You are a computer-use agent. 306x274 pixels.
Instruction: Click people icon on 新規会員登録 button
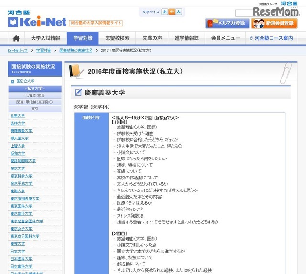click(x=259, y=23)
